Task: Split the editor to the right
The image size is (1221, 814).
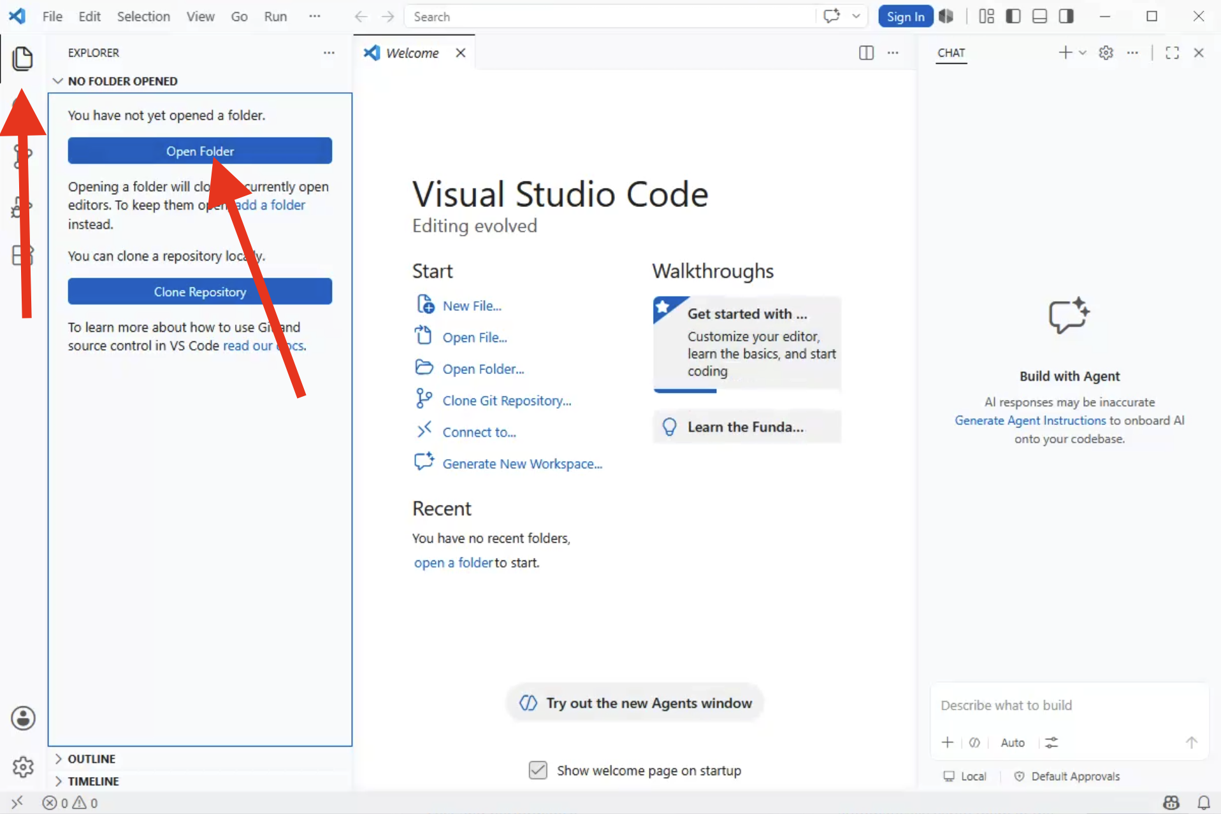Action: (x=866, y=53)
